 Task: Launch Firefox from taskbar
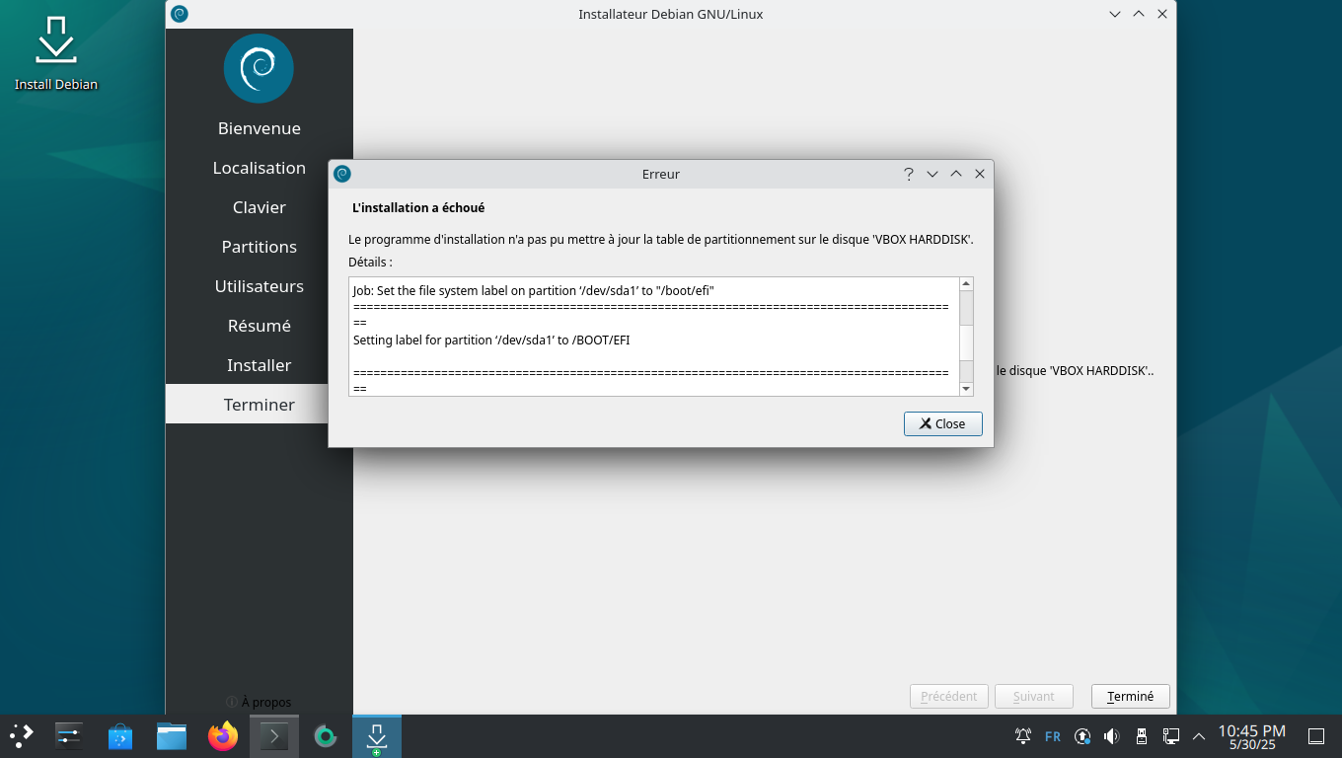(x=223, y=735)
